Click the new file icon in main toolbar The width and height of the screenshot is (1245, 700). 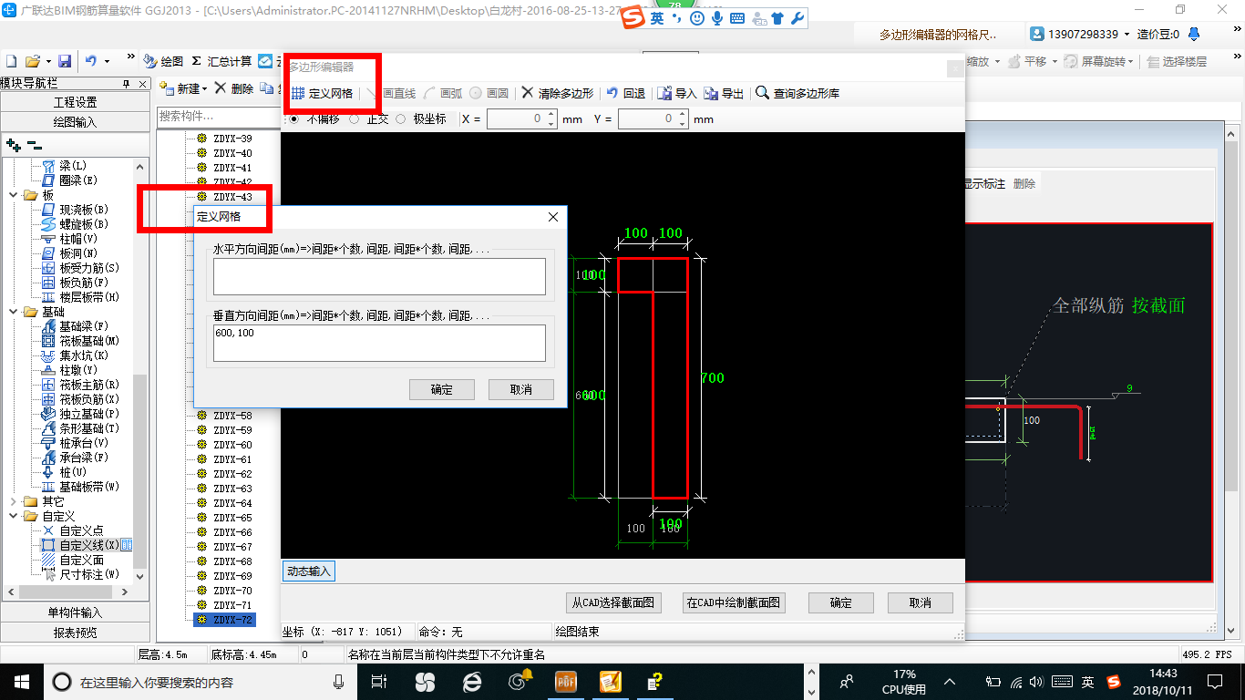(12, 61)
